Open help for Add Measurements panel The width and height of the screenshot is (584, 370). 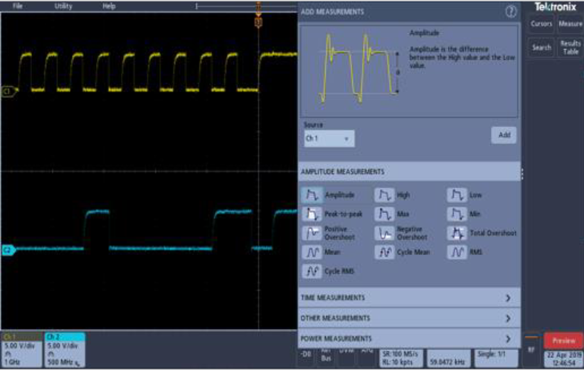[510, 11]
